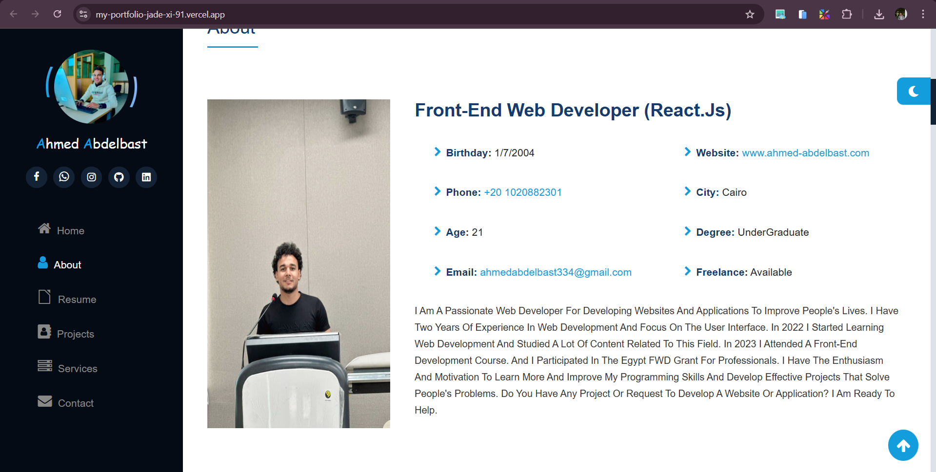Open the LinkedIn social icon

(146, 177)
